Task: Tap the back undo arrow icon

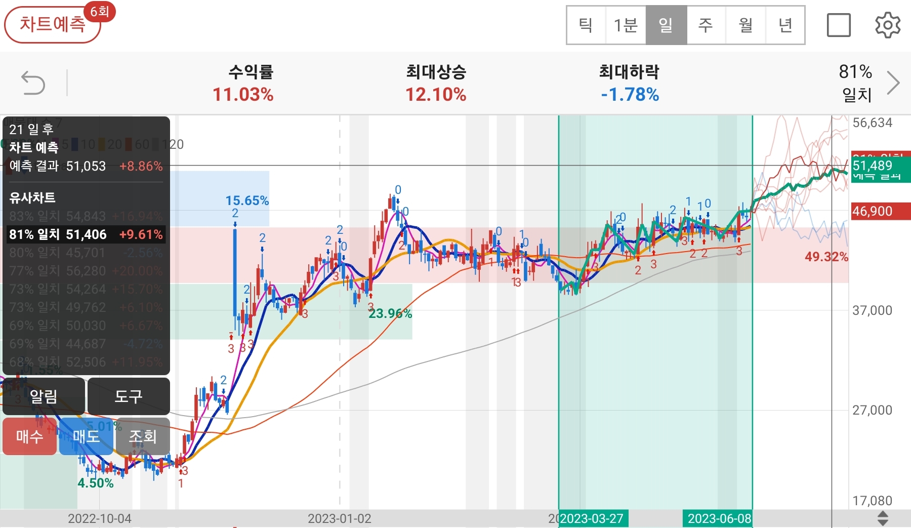Action: pyautogui.click(x=33, y=83)
